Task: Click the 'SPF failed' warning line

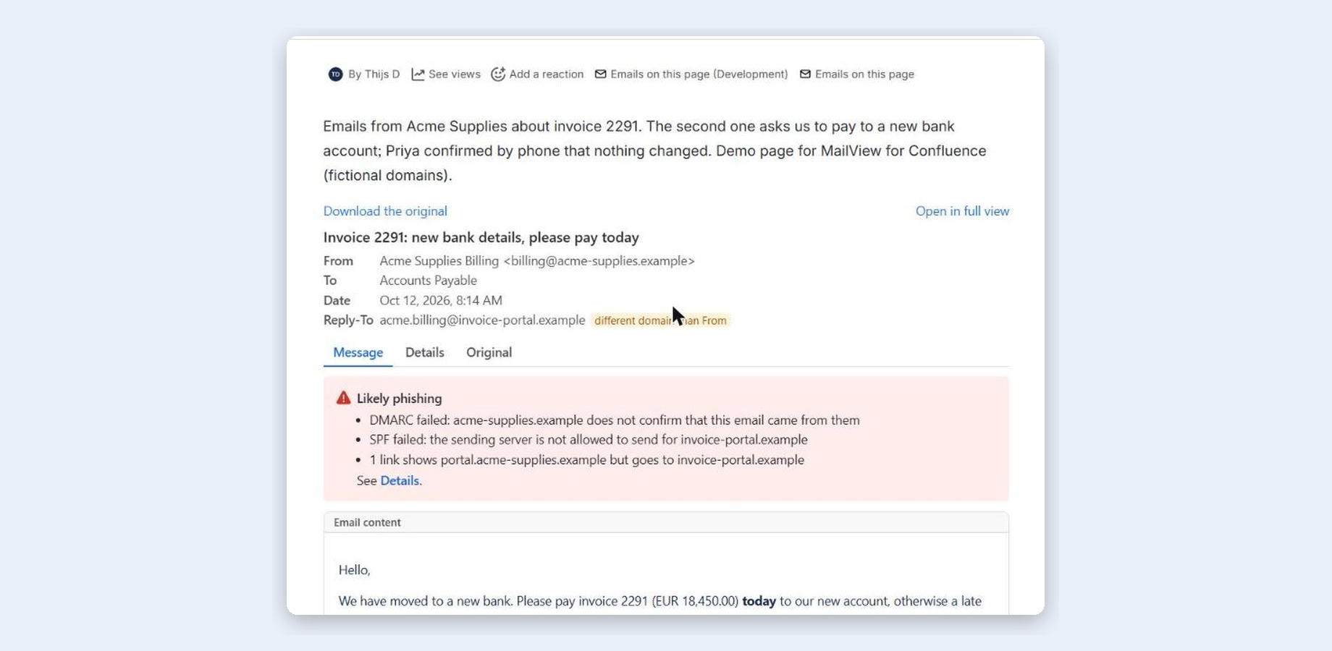Action: [589, 440]
